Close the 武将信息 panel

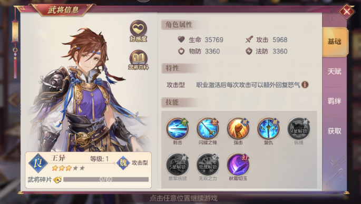346,11
